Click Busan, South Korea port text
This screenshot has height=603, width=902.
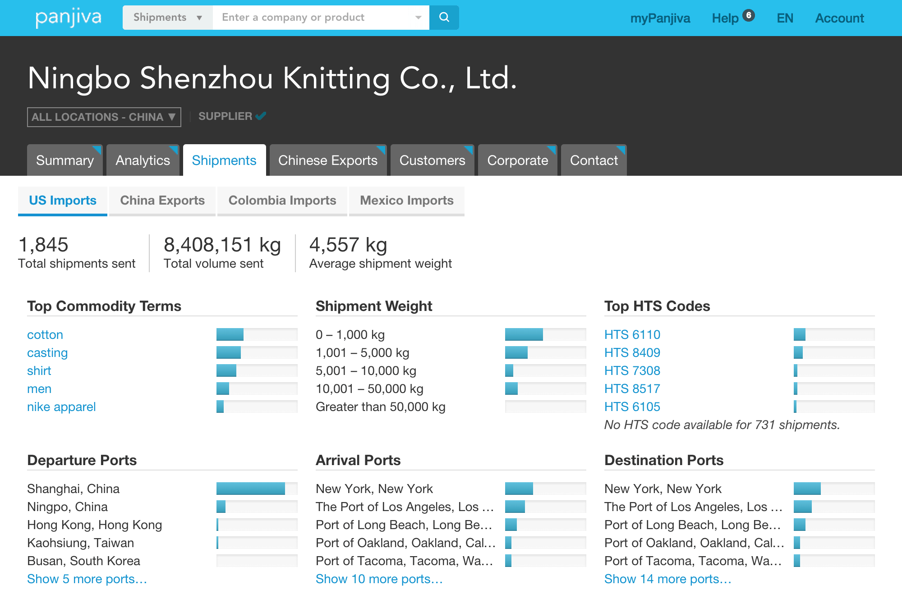pyautogui.click(x=84, y=561)
